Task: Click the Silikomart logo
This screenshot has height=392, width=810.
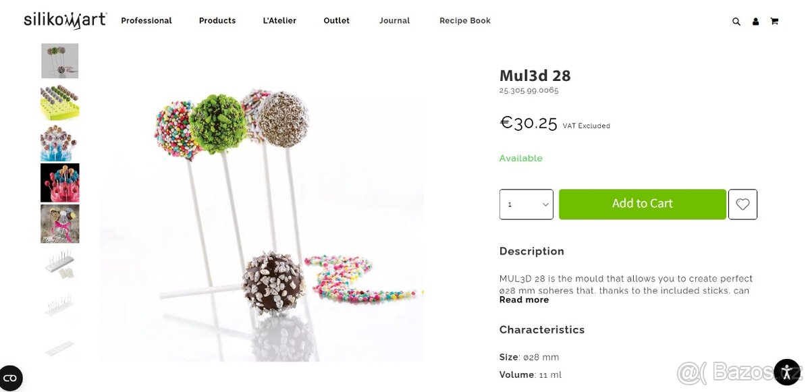Action: click(65, 20)
